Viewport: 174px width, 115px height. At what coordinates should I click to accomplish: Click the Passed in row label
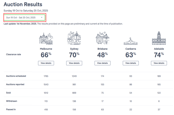11,109
